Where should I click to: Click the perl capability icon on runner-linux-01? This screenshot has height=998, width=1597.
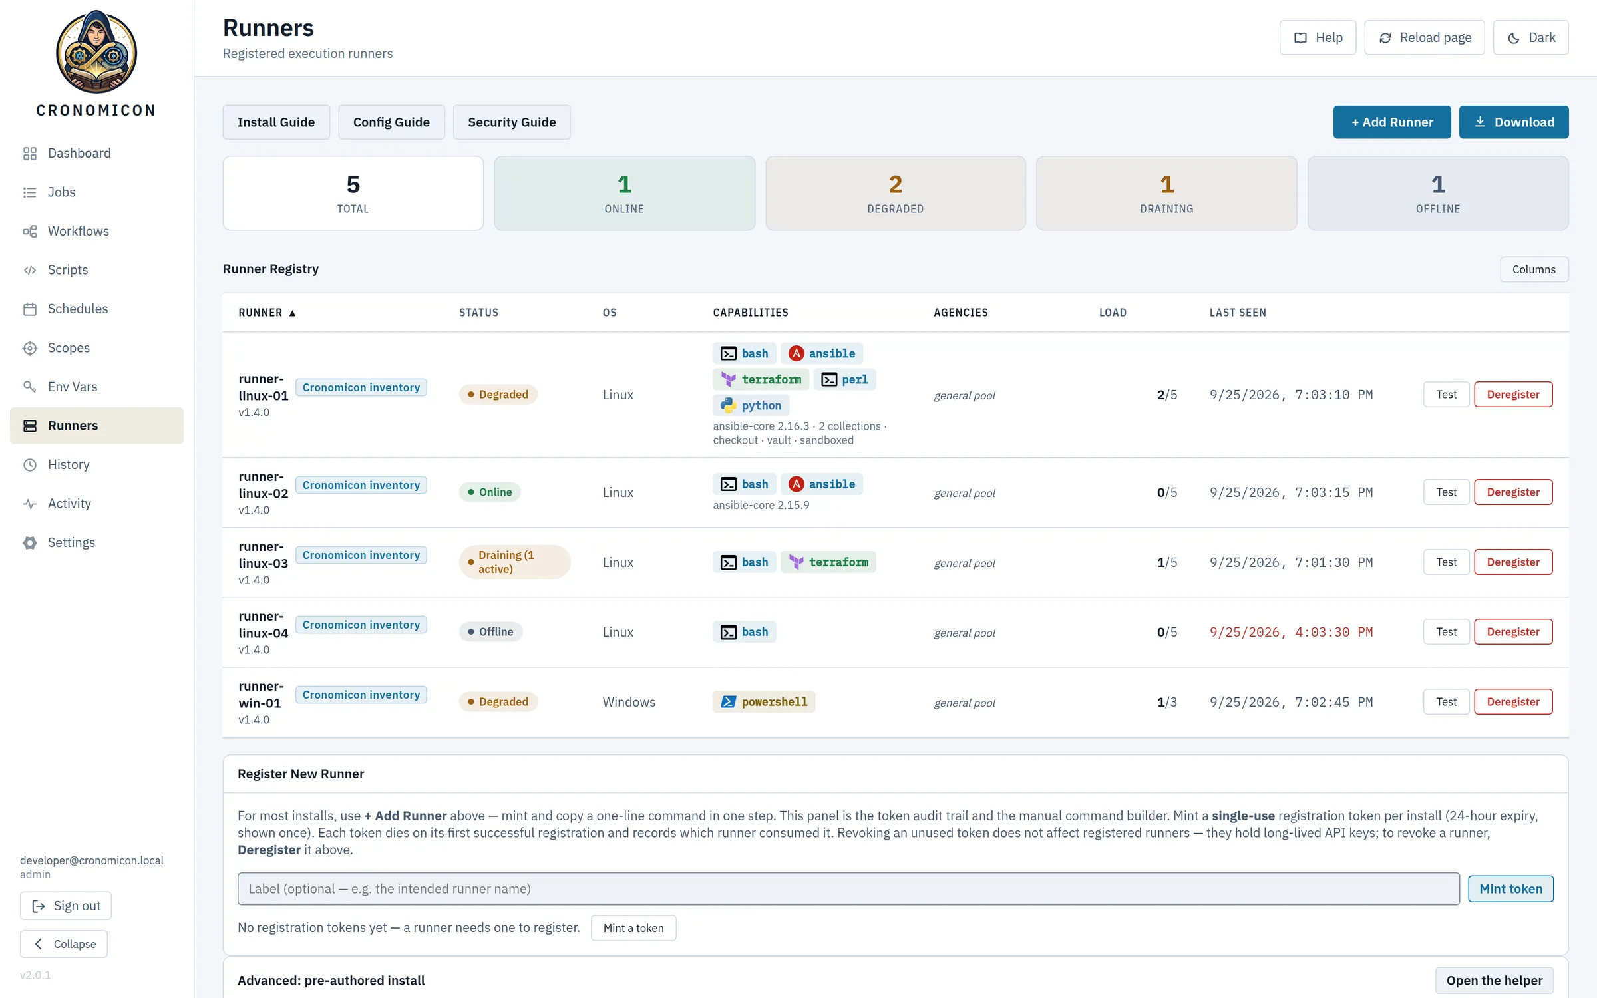pos(829,379)
